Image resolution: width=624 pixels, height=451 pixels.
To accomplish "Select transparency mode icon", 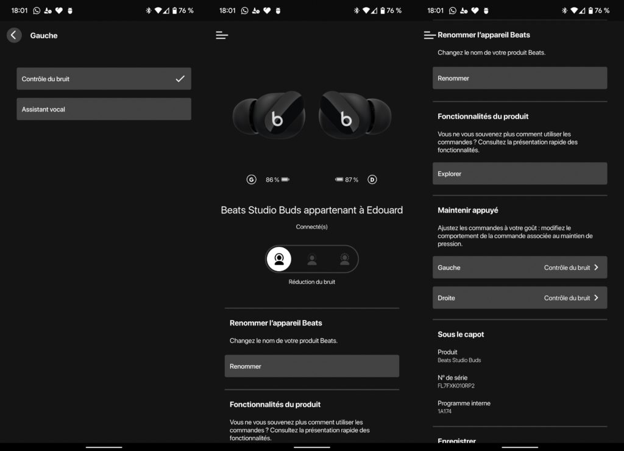I will click(x=345, y=260).
